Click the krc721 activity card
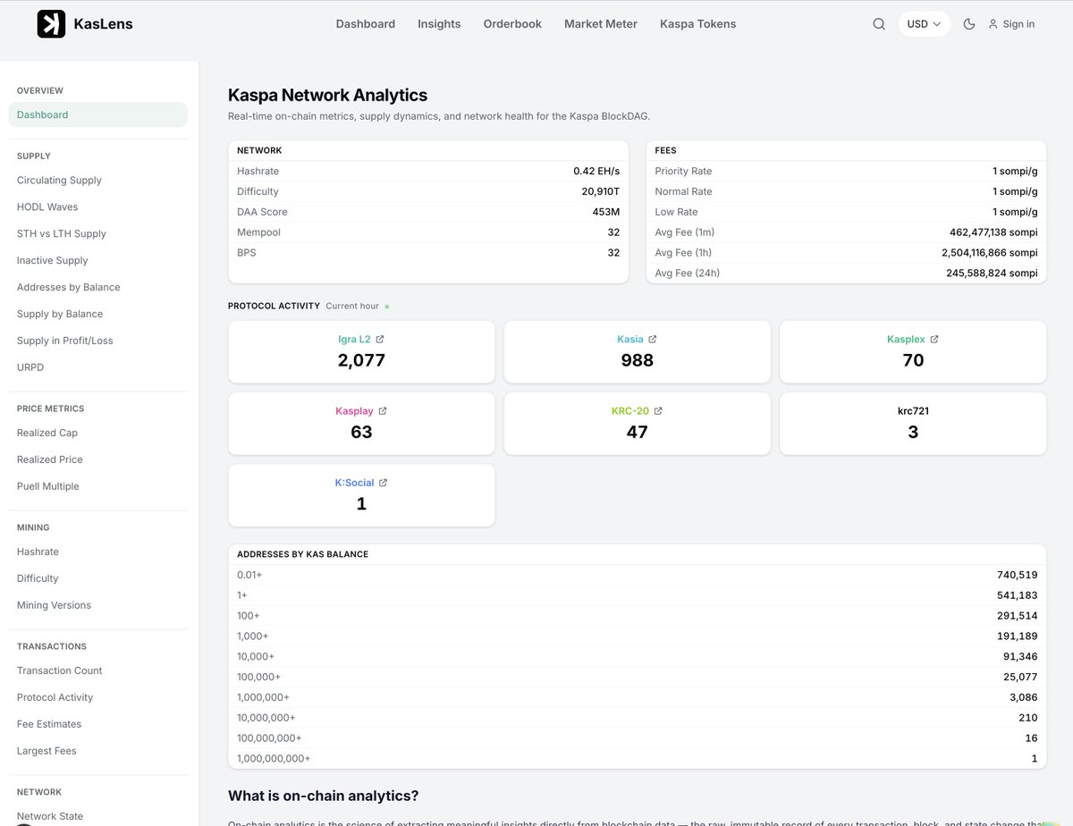The width and height of the screenshot is (1073, 826). click(913, 424)
